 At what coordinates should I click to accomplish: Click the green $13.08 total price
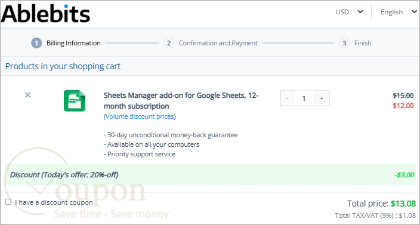point(403,204)
